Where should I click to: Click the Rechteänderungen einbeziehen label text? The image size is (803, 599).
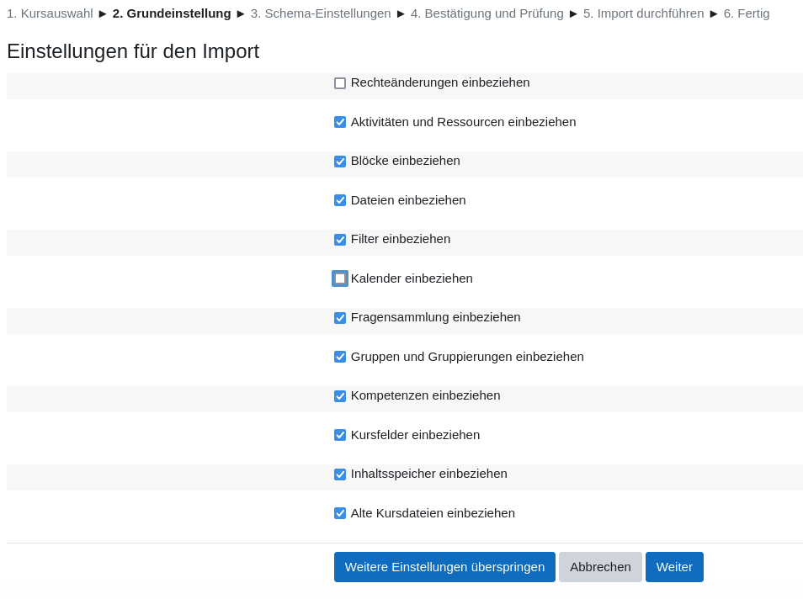click(x=440, y=82)
